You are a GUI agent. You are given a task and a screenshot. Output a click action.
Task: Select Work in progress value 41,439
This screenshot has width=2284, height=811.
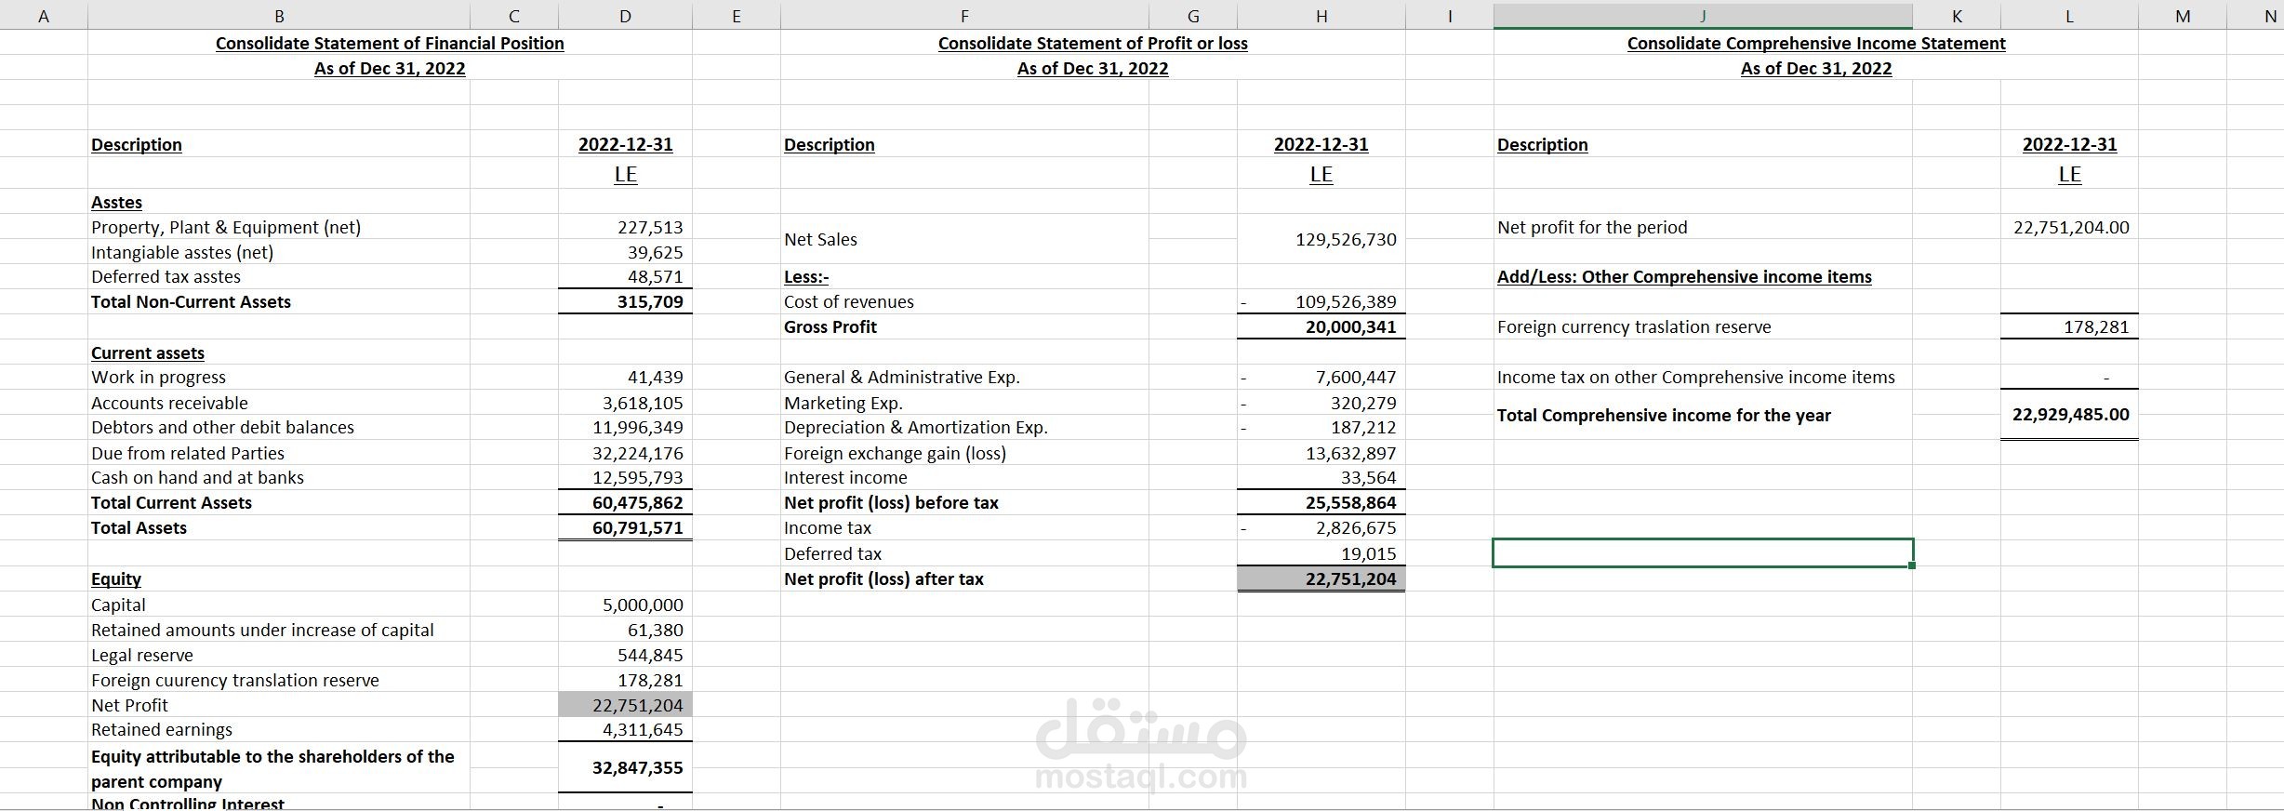point(655,377)
